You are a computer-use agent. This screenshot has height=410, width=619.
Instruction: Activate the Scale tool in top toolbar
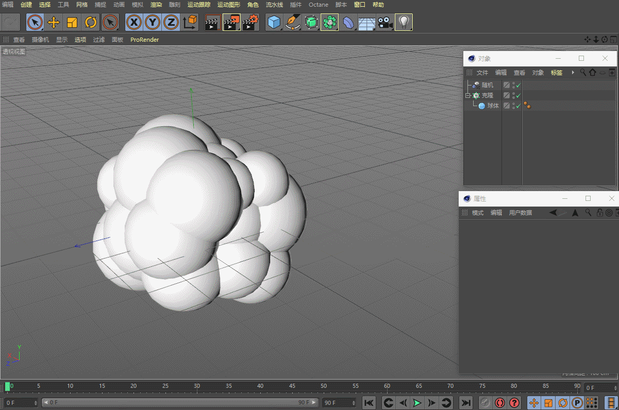point(72,22)
